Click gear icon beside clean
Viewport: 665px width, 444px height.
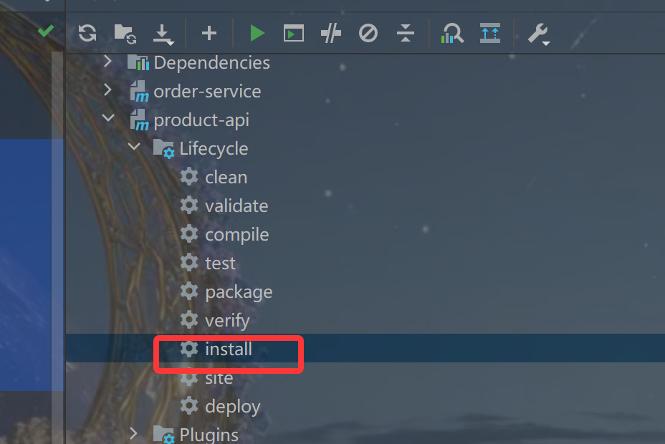click(x=189, y=176)
